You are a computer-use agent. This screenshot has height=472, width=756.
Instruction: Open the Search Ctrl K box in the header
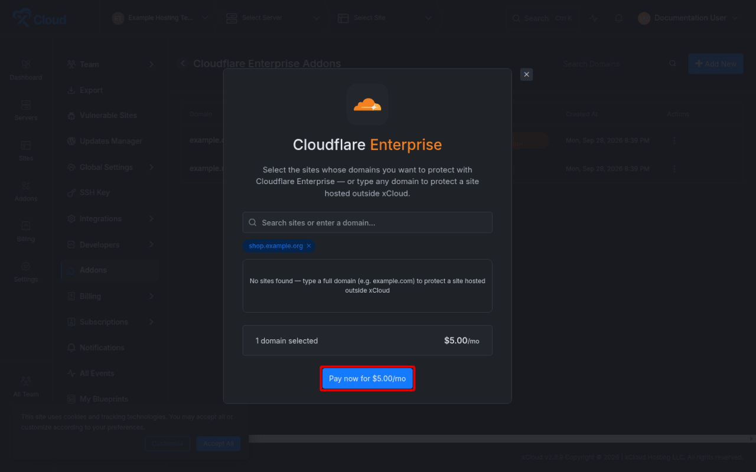542,18
